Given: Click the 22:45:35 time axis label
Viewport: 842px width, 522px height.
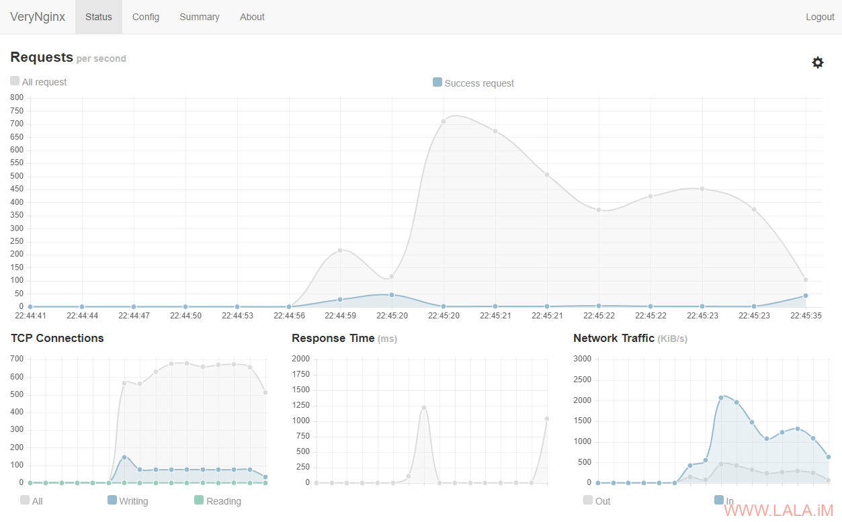Looking at the screenshot, I should (806, 315).
